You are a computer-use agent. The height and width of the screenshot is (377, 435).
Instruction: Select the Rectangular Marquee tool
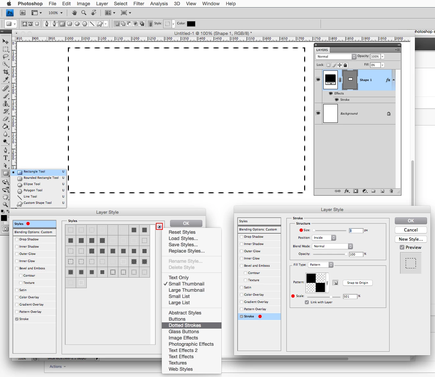coord(6,49)
